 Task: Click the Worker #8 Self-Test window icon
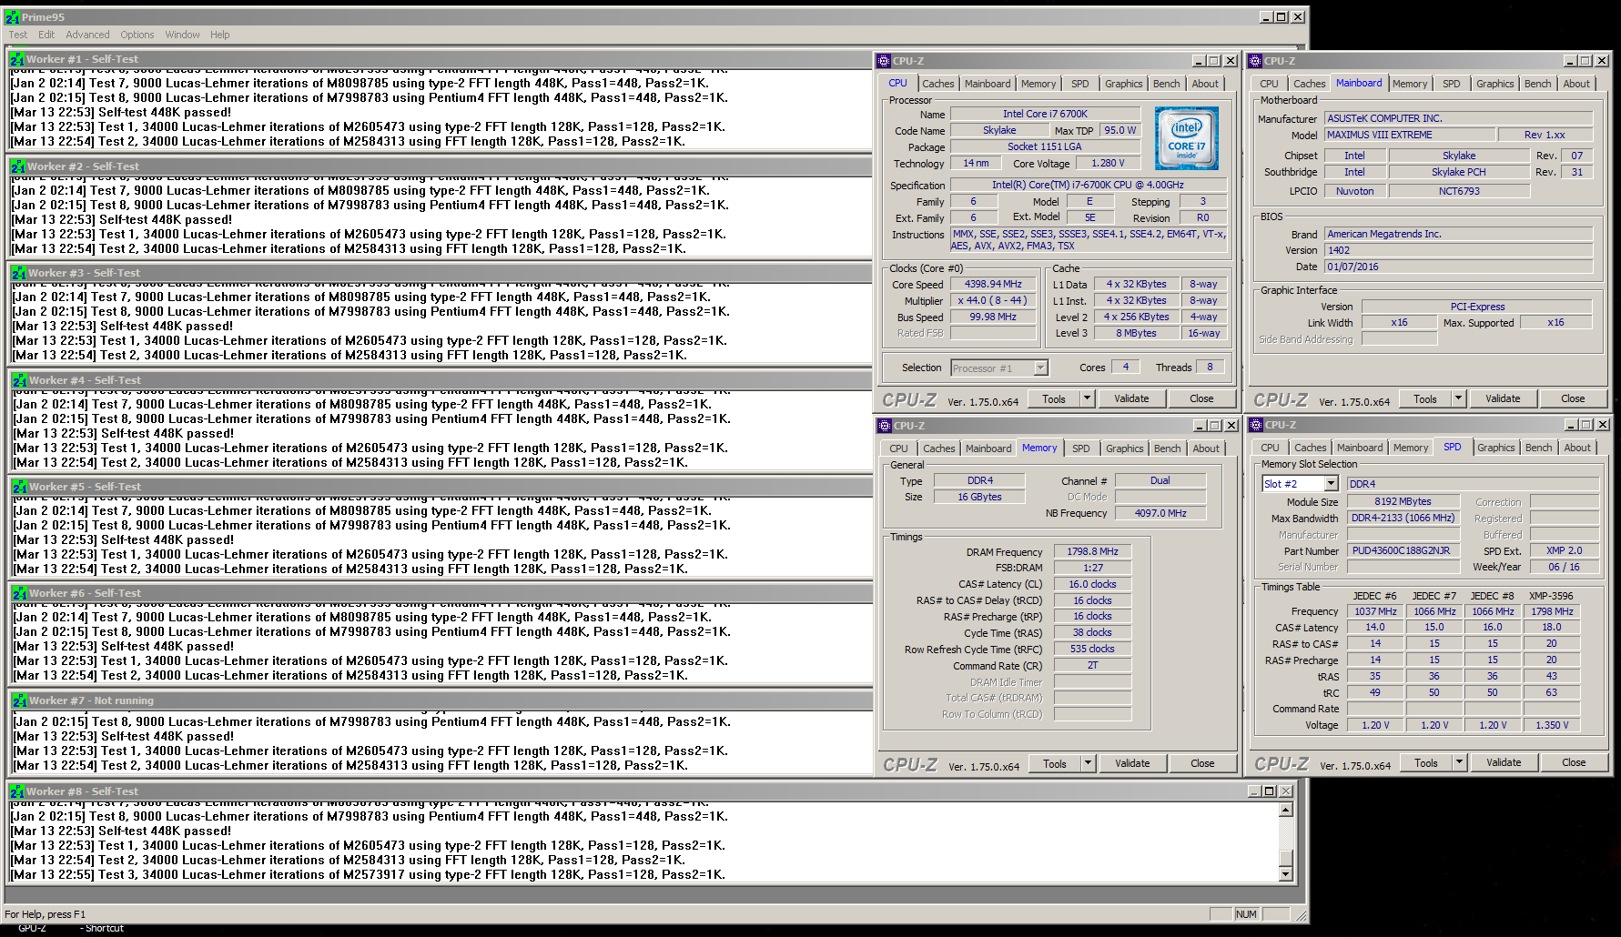[x=17, y=791]
